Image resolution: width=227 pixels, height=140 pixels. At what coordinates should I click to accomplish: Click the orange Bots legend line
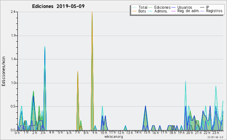pyautogui.click(x=134, y=11)
